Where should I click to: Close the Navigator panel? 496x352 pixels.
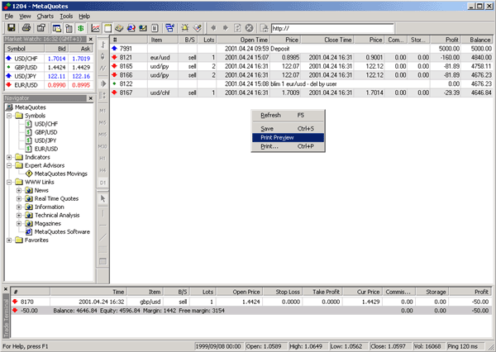(91, 98)
